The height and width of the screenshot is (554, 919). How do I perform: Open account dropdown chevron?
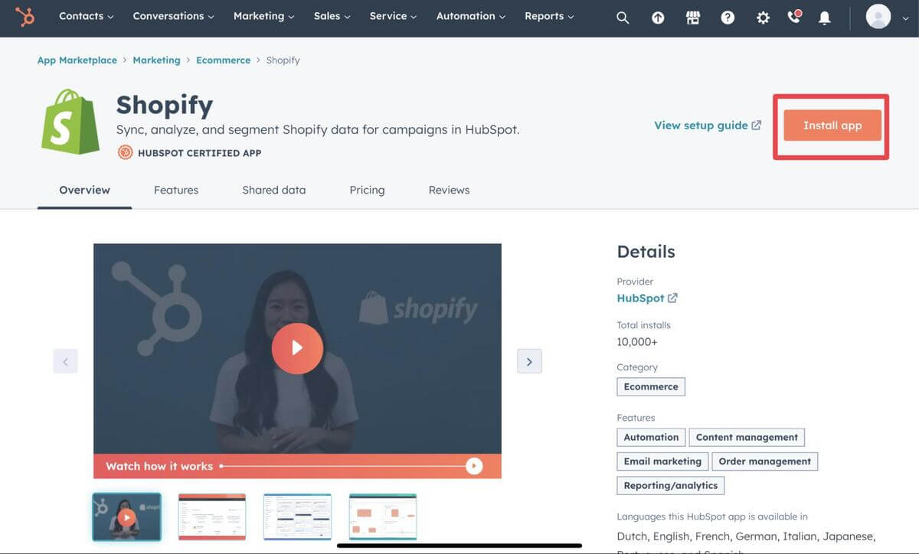tap(906, 18)
